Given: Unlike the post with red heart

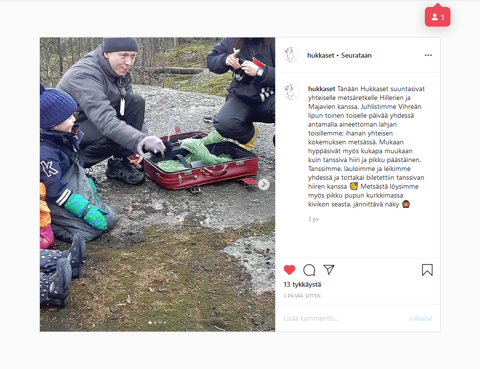Looking at the screenshot, I should 289,270.
